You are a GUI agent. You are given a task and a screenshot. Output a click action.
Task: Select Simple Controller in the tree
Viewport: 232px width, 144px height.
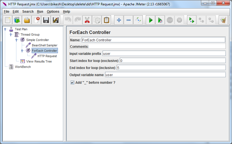(x=38, y=40)
